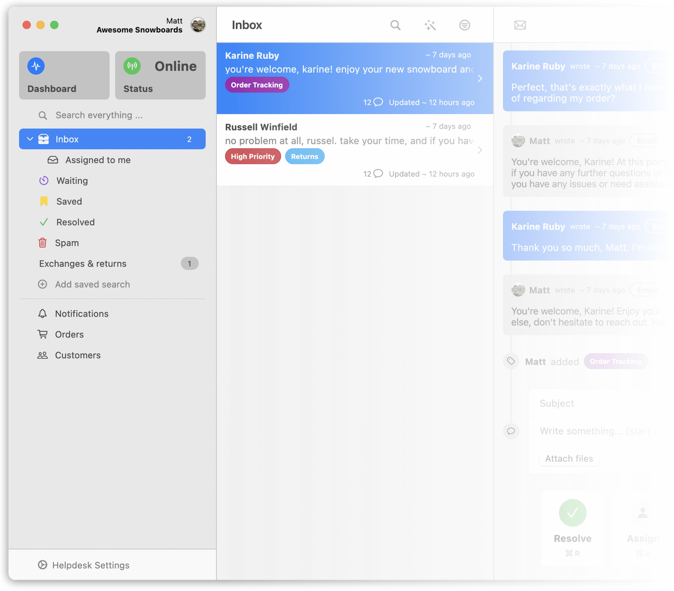The height and width of the screenshot is (591, 674).
Task: Click the green Resolve checkmark button
Action: click(572, 513)
